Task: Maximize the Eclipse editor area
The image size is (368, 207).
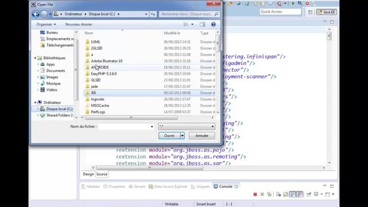Action: point(332,22)
